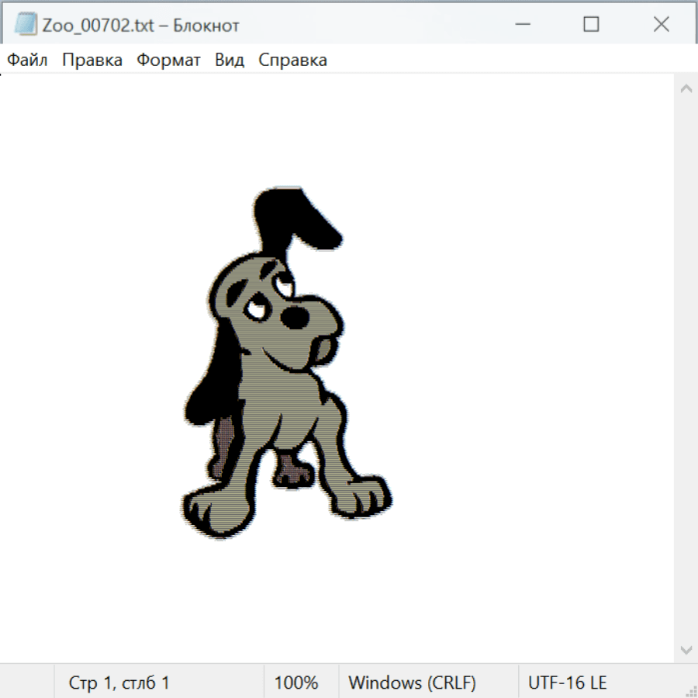Click the dog's black nose
The width and height of the screenshot is (698, 698).
(294, 316)
